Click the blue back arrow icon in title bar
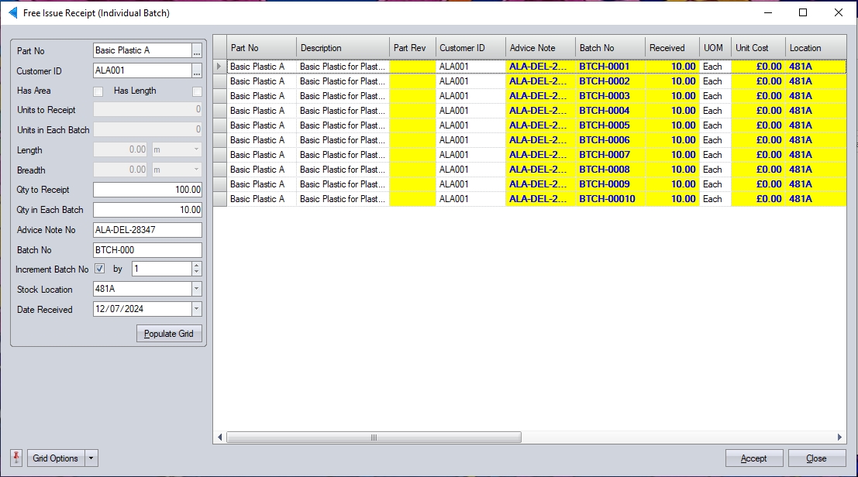 pos(12,13)
